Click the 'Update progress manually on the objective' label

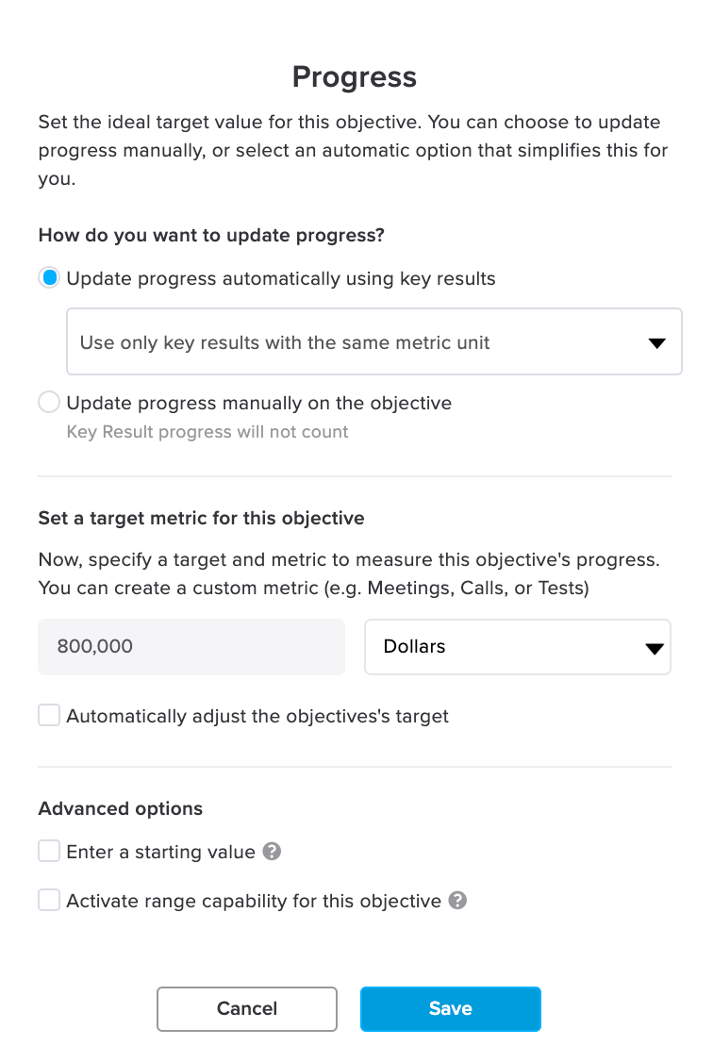click(259, 403)
